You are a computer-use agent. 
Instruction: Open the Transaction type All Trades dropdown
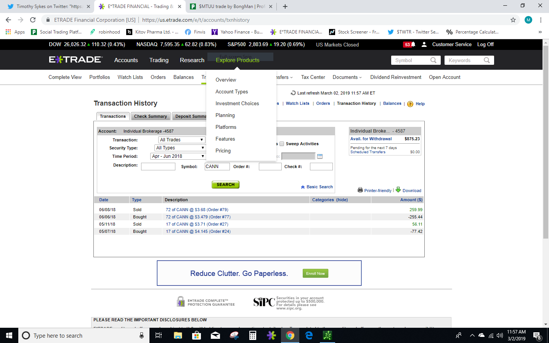(x=181, y=140)
